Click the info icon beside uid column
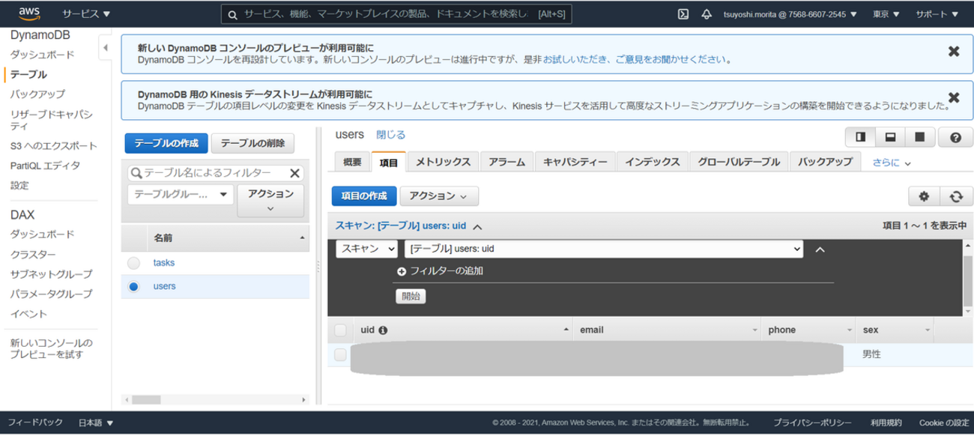The height and width of the screenshot is (436, 974). coord(383,330)
